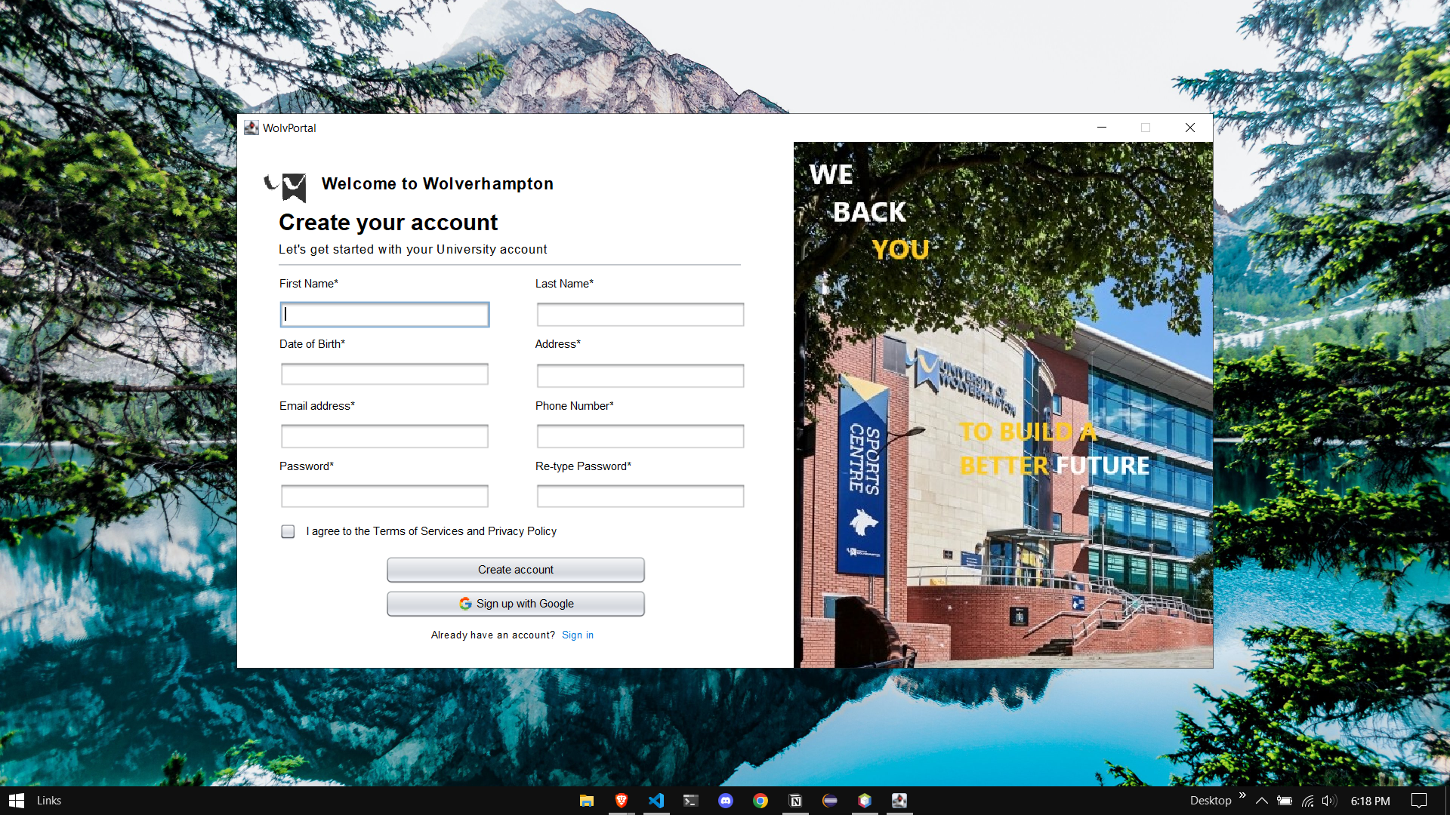Select the Re-type Password field
This screenshot has width=1450, height=815.
click(x=640, y=497)
